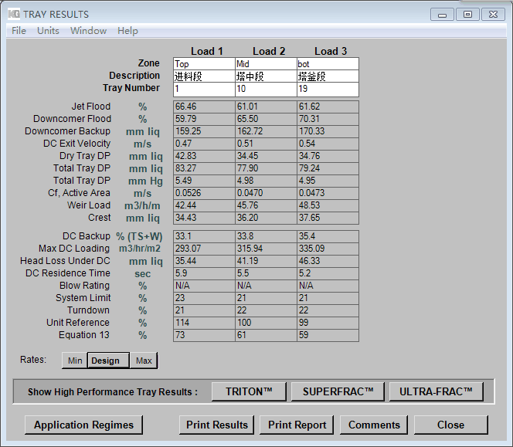Open the File menu
Viewport: 513px width, 447px height.
[x=19, y=31]
